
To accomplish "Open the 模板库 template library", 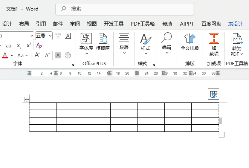I will tap(103, 42).
